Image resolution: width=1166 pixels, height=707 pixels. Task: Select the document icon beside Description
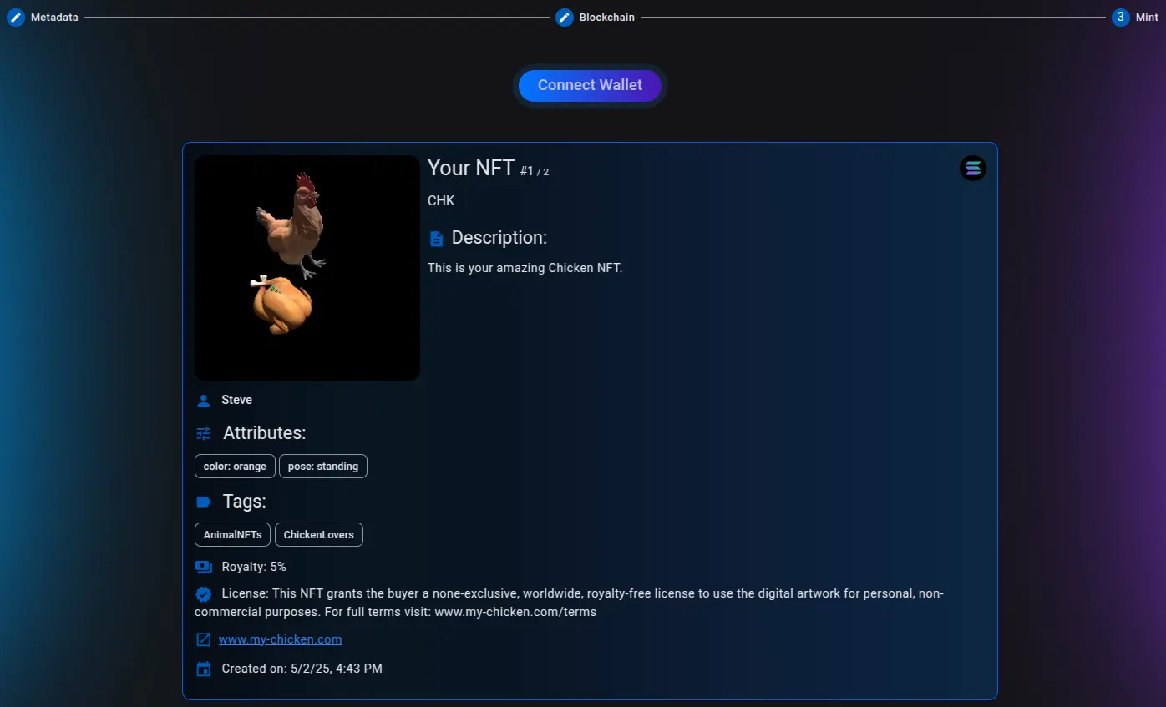tap(436, 238)
